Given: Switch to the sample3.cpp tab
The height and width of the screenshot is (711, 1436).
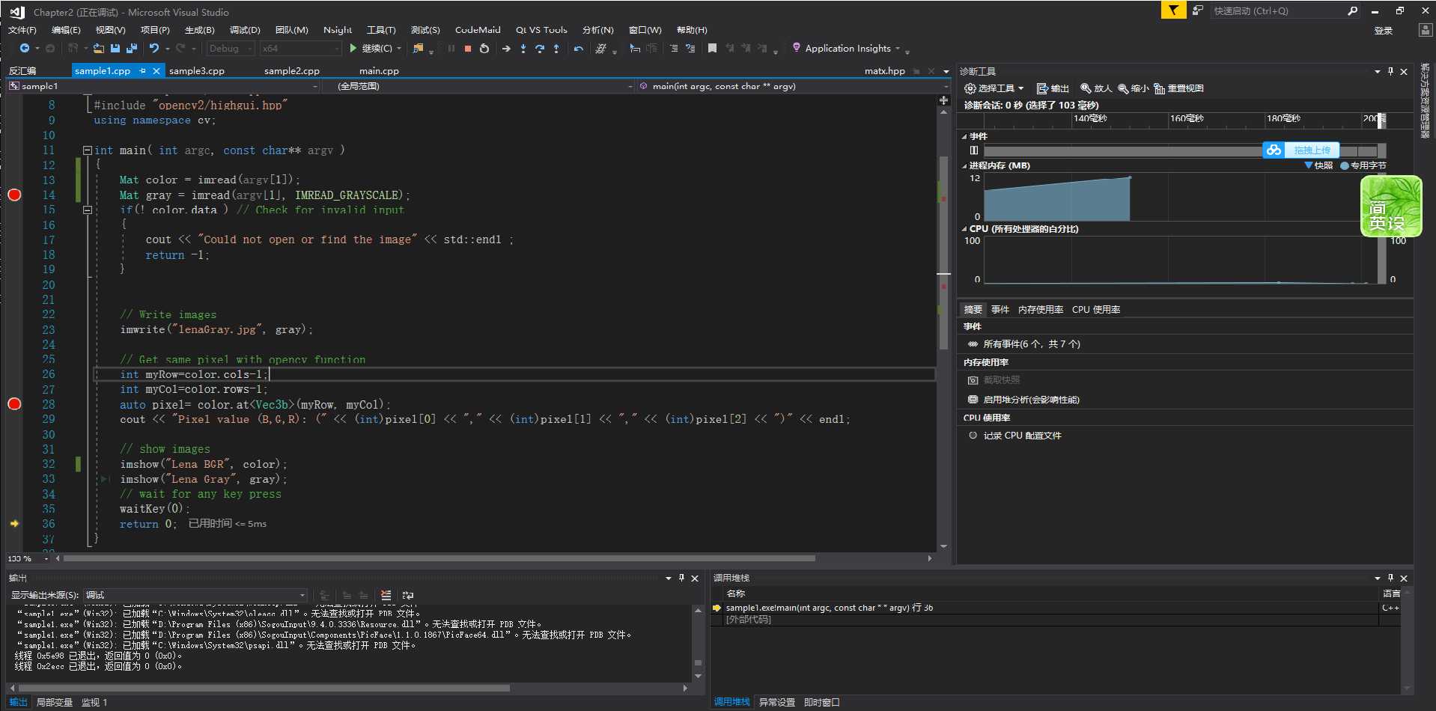Looking at the screenshot, I should pos(197,71).
